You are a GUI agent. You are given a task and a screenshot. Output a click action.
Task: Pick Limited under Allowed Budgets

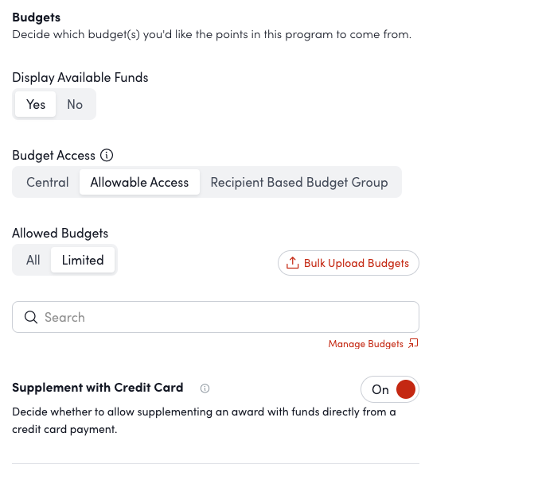(83, 260)
